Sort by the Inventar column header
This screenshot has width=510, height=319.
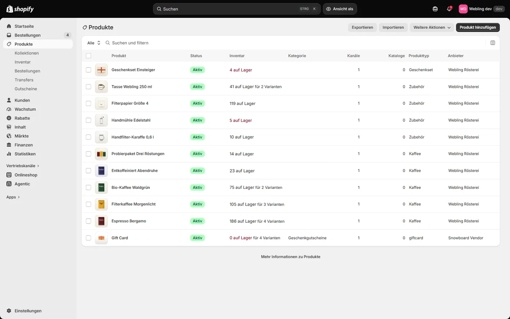click(x=237, y=56)
